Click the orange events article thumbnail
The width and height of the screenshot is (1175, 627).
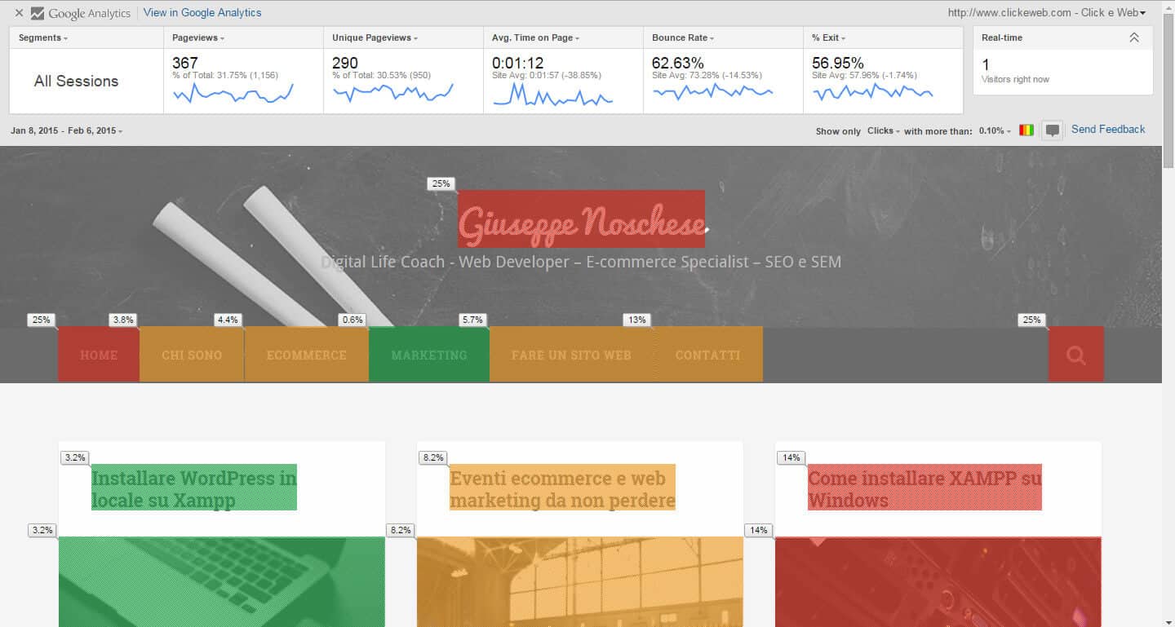pyautogui.click(x=580, y=582)
